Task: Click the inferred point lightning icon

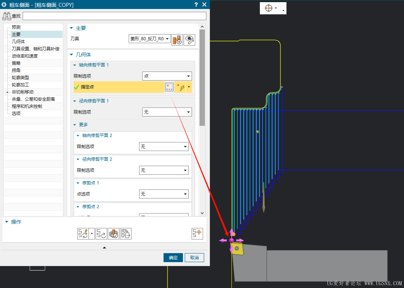Action: click(180, 87)
